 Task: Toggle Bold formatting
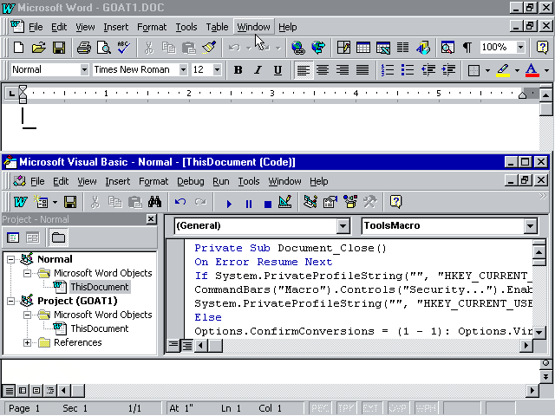[x=238, y=70]
